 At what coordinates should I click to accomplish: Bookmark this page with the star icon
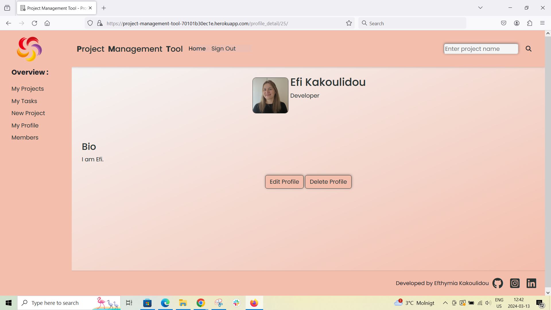349,23
